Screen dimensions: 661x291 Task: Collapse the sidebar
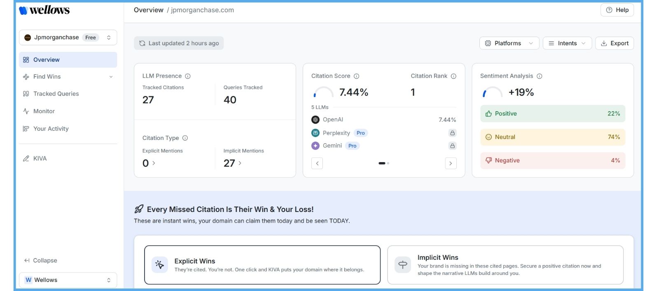pos(41,261)
